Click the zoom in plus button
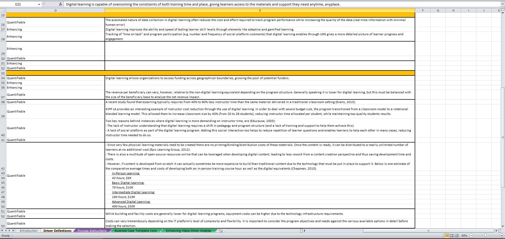 coord(502,236)
